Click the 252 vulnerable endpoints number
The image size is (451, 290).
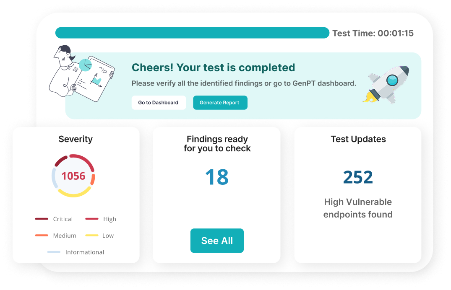coord(358,177)
